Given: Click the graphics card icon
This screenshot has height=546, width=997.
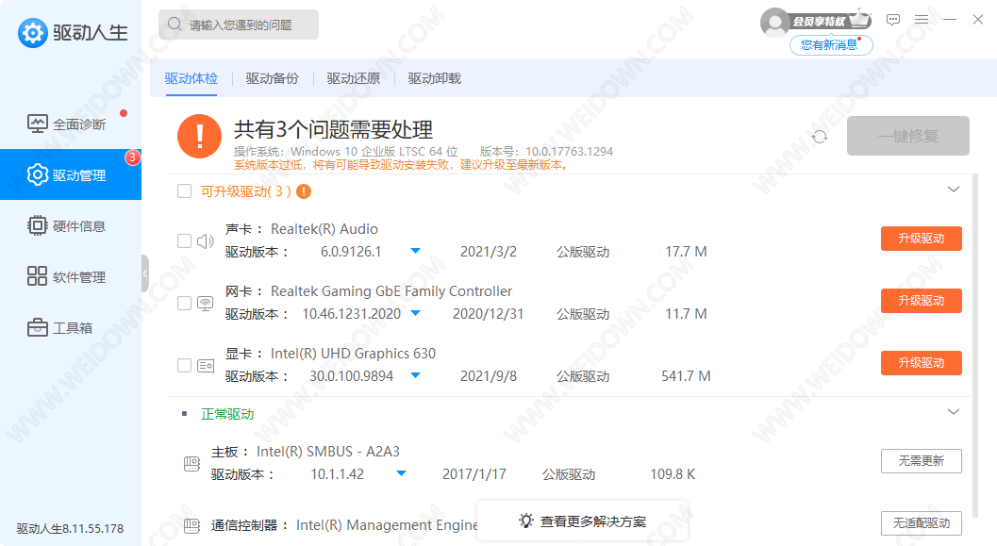Looking at the screenshot, I should pos(205,366).
